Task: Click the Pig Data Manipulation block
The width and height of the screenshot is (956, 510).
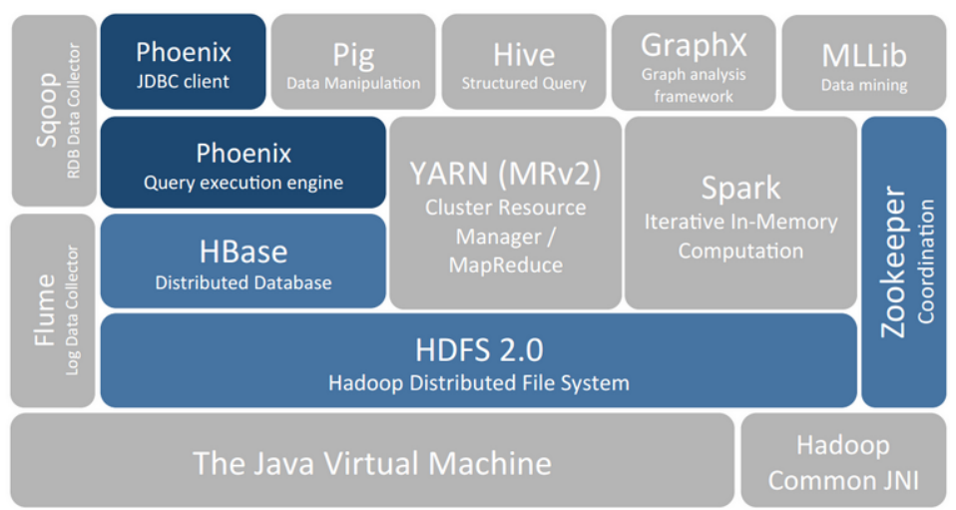Action: pos(353,62)
